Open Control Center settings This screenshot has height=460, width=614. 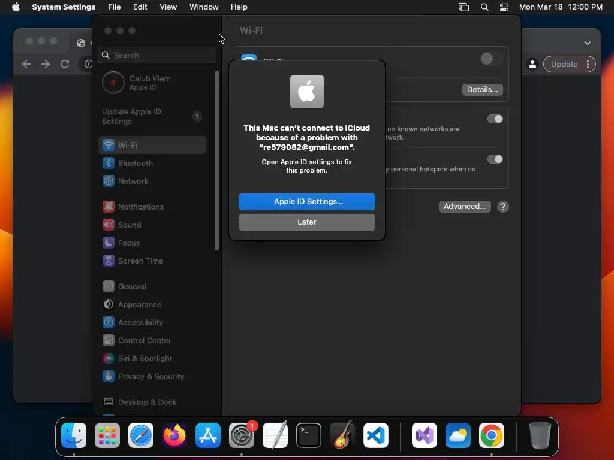[152, 341]
